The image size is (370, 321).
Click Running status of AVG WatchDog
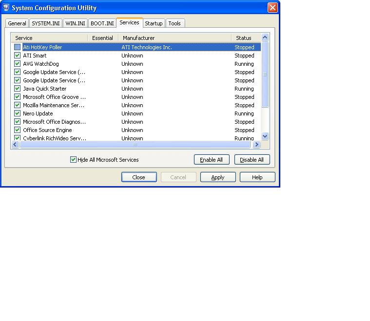244,64
